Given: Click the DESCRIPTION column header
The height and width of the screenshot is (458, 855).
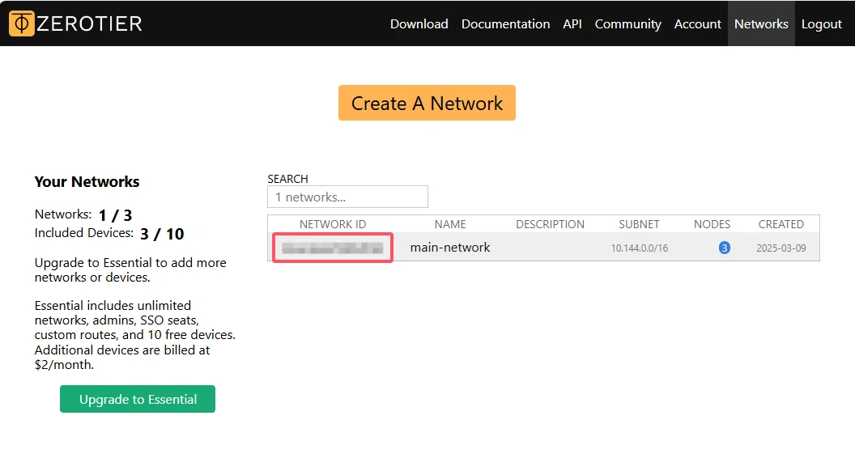Looking at the screenshot, I should pyautogui.click(x=550, y=224).
